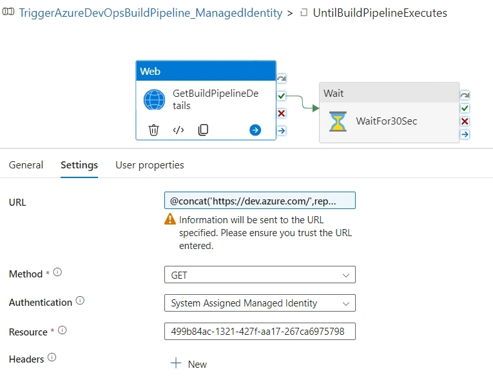
Task: Click the Until activity icon in breadcrumb
Action: (304, 13)
